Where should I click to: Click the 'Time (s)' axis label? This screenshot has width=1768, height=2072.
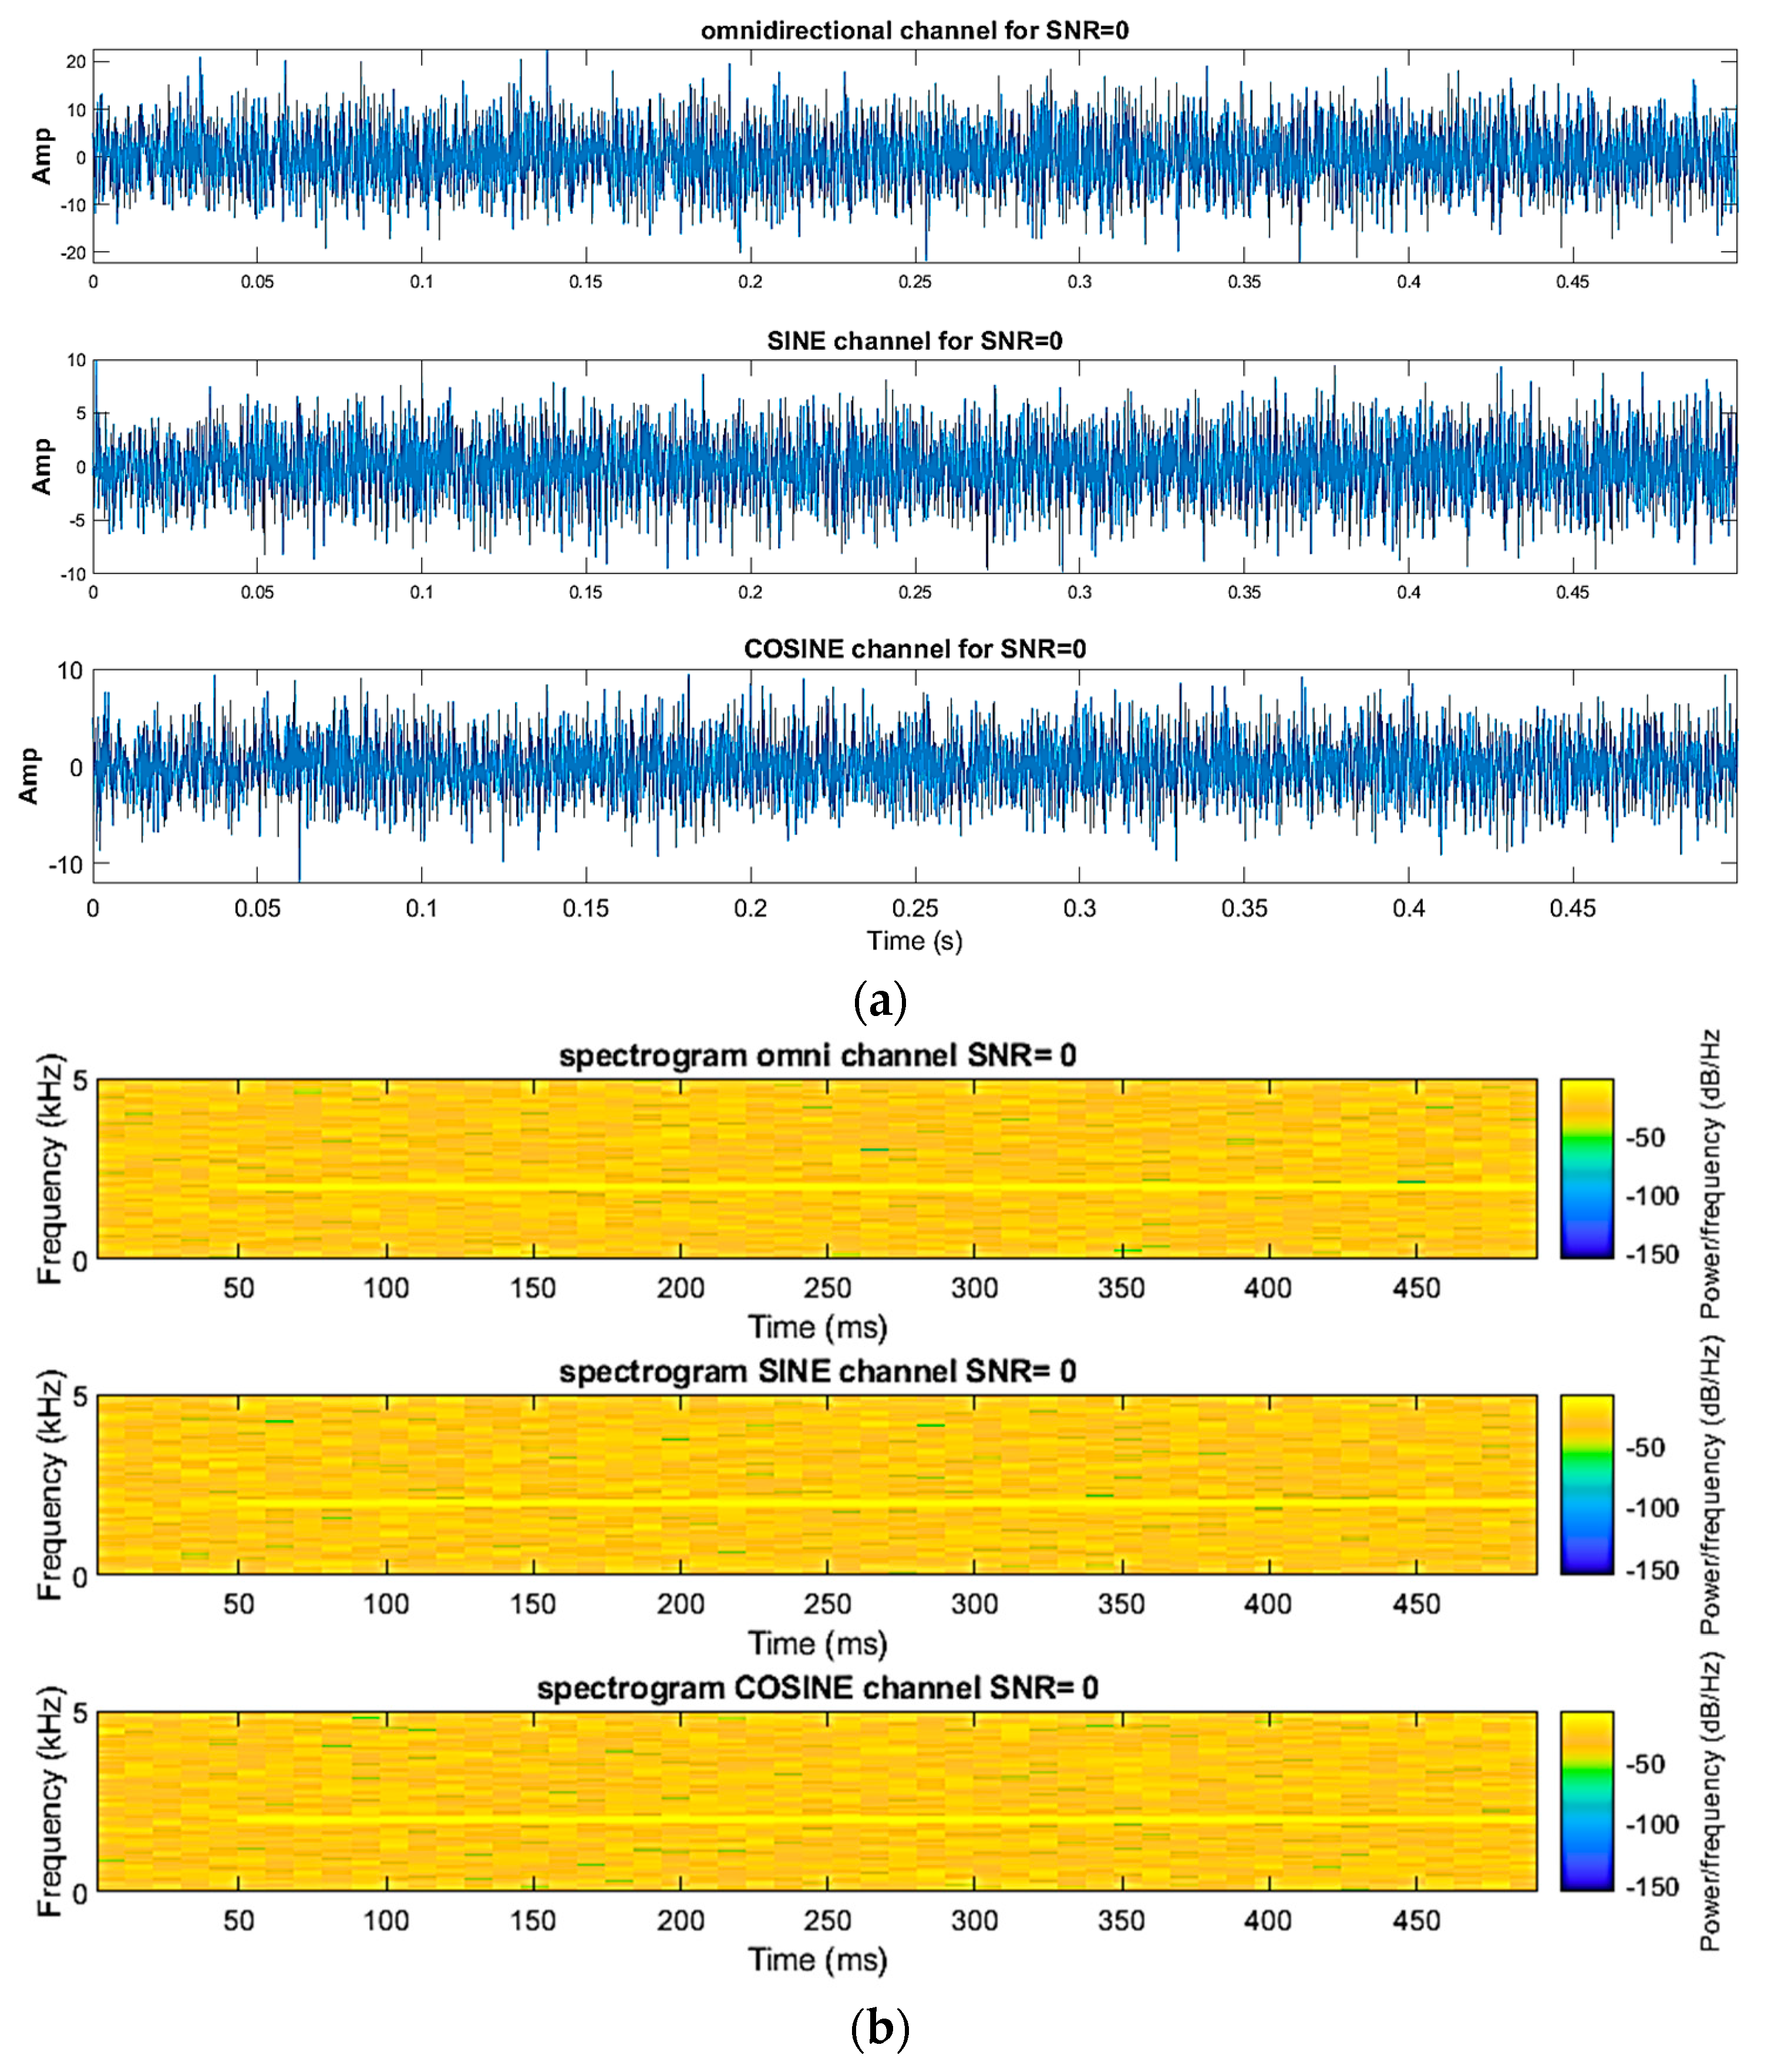click(914, 941)
